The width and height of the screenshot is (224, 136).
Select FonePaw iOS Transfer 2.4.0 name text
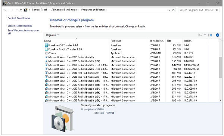[x=63, y=45]
